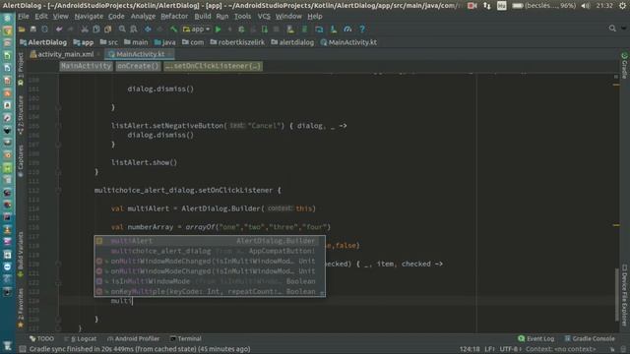Switch to activity_main.xml editor tab
630x354 pixels.
(65, 54)
